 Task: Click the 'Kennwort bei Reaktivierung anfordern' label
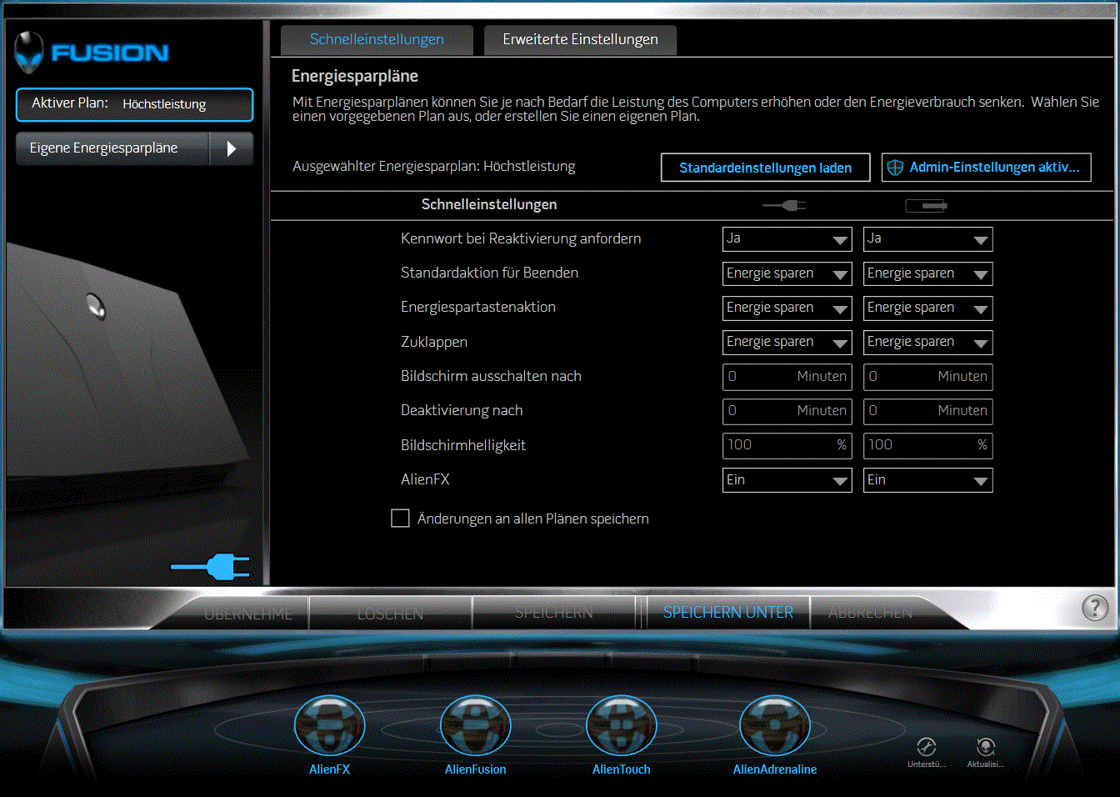click(x=521, y=239)
